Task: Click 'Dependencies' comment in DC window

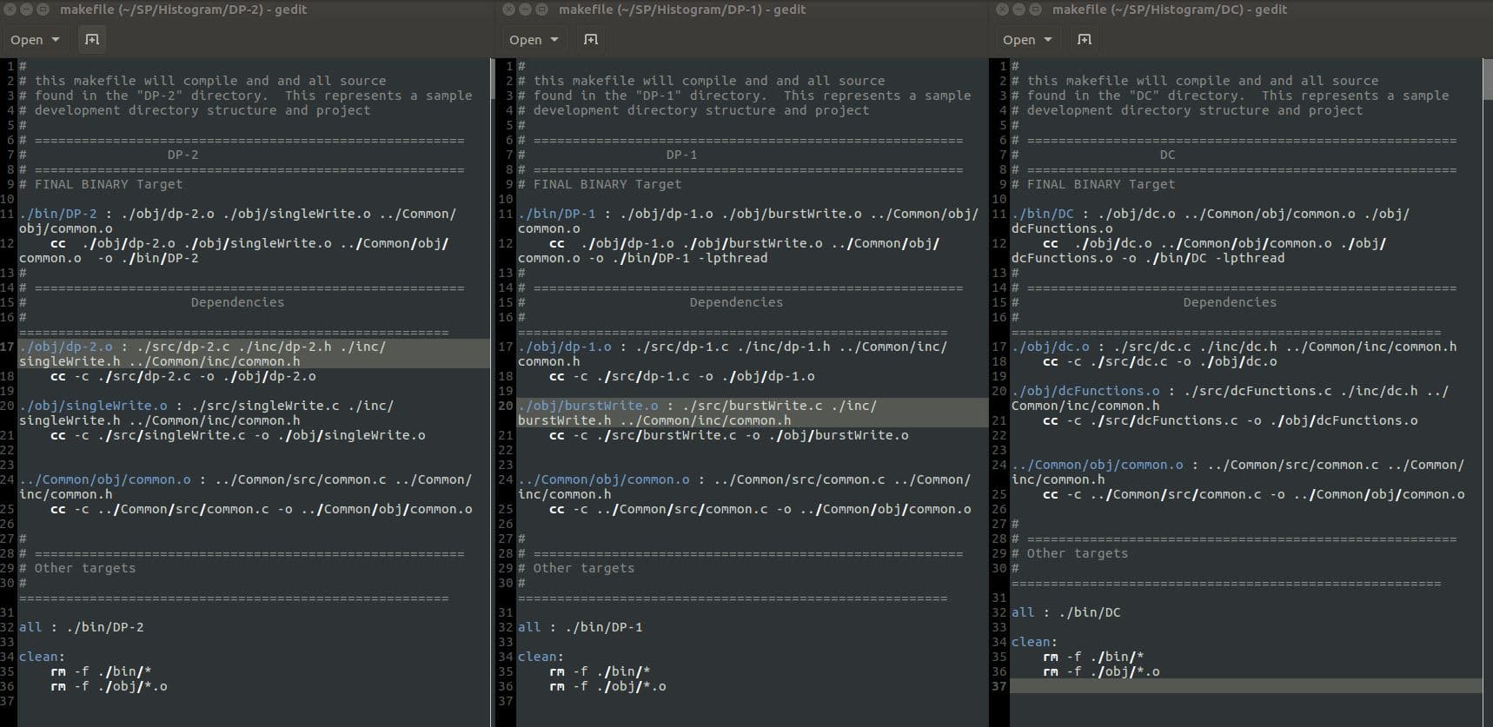Action: tap(1230, 302)
